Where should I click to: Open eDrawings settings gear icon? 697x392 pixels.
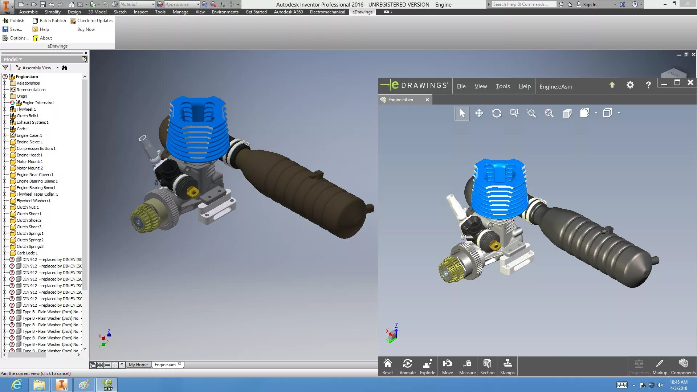tap(630, 85)
